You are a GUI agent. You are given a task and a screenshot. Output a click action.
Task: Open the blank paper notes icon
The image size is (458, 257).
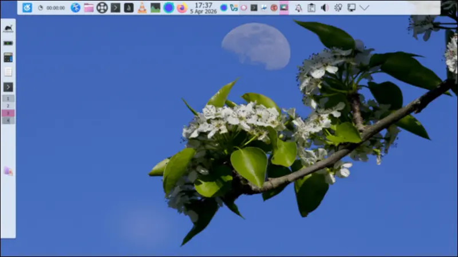8,72
